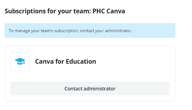Click the Subscriptions for your team heading
The height and width of the screenshot is (110, 192).
[x=65, y=11]
